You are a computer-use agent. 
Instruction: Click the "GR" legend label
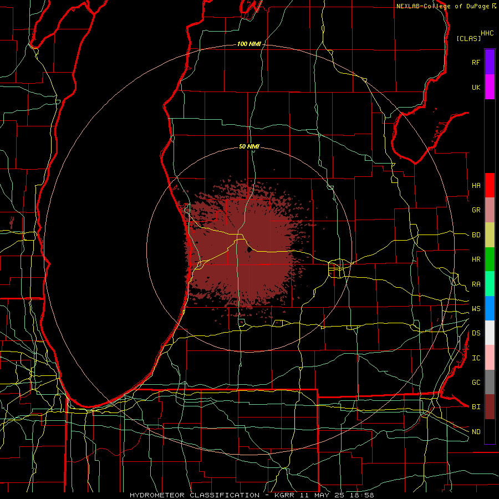pyautogui.click(x=476, y=210)
